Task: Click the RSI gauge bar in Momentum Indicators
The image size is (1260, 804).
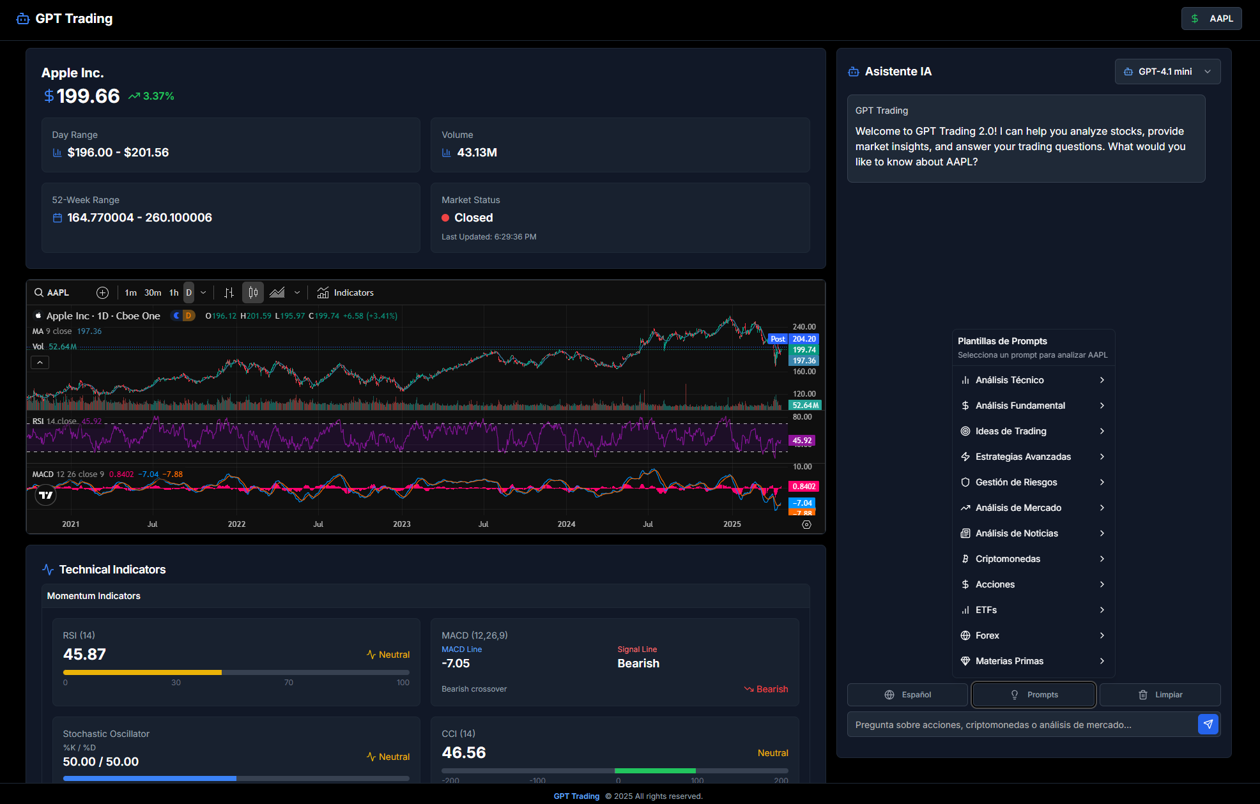Action: 235,672
